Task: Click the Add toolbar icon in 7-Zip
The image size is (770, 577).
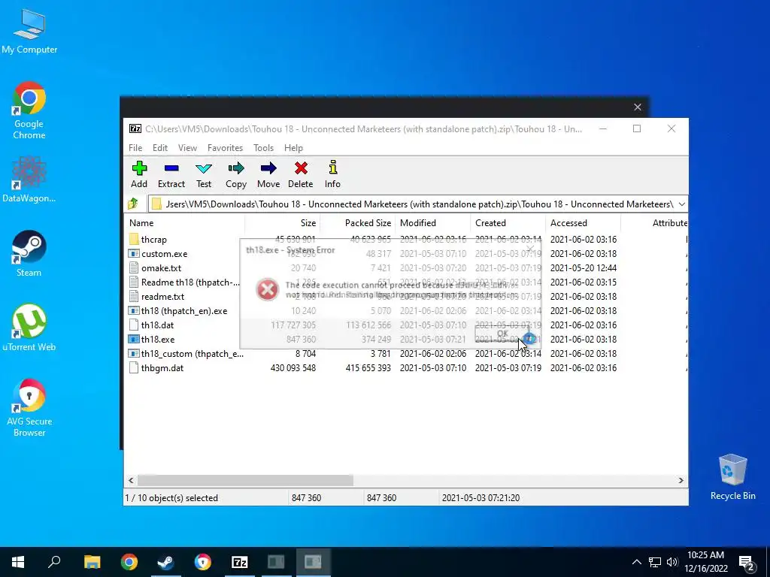Action: tap(139, 168)
